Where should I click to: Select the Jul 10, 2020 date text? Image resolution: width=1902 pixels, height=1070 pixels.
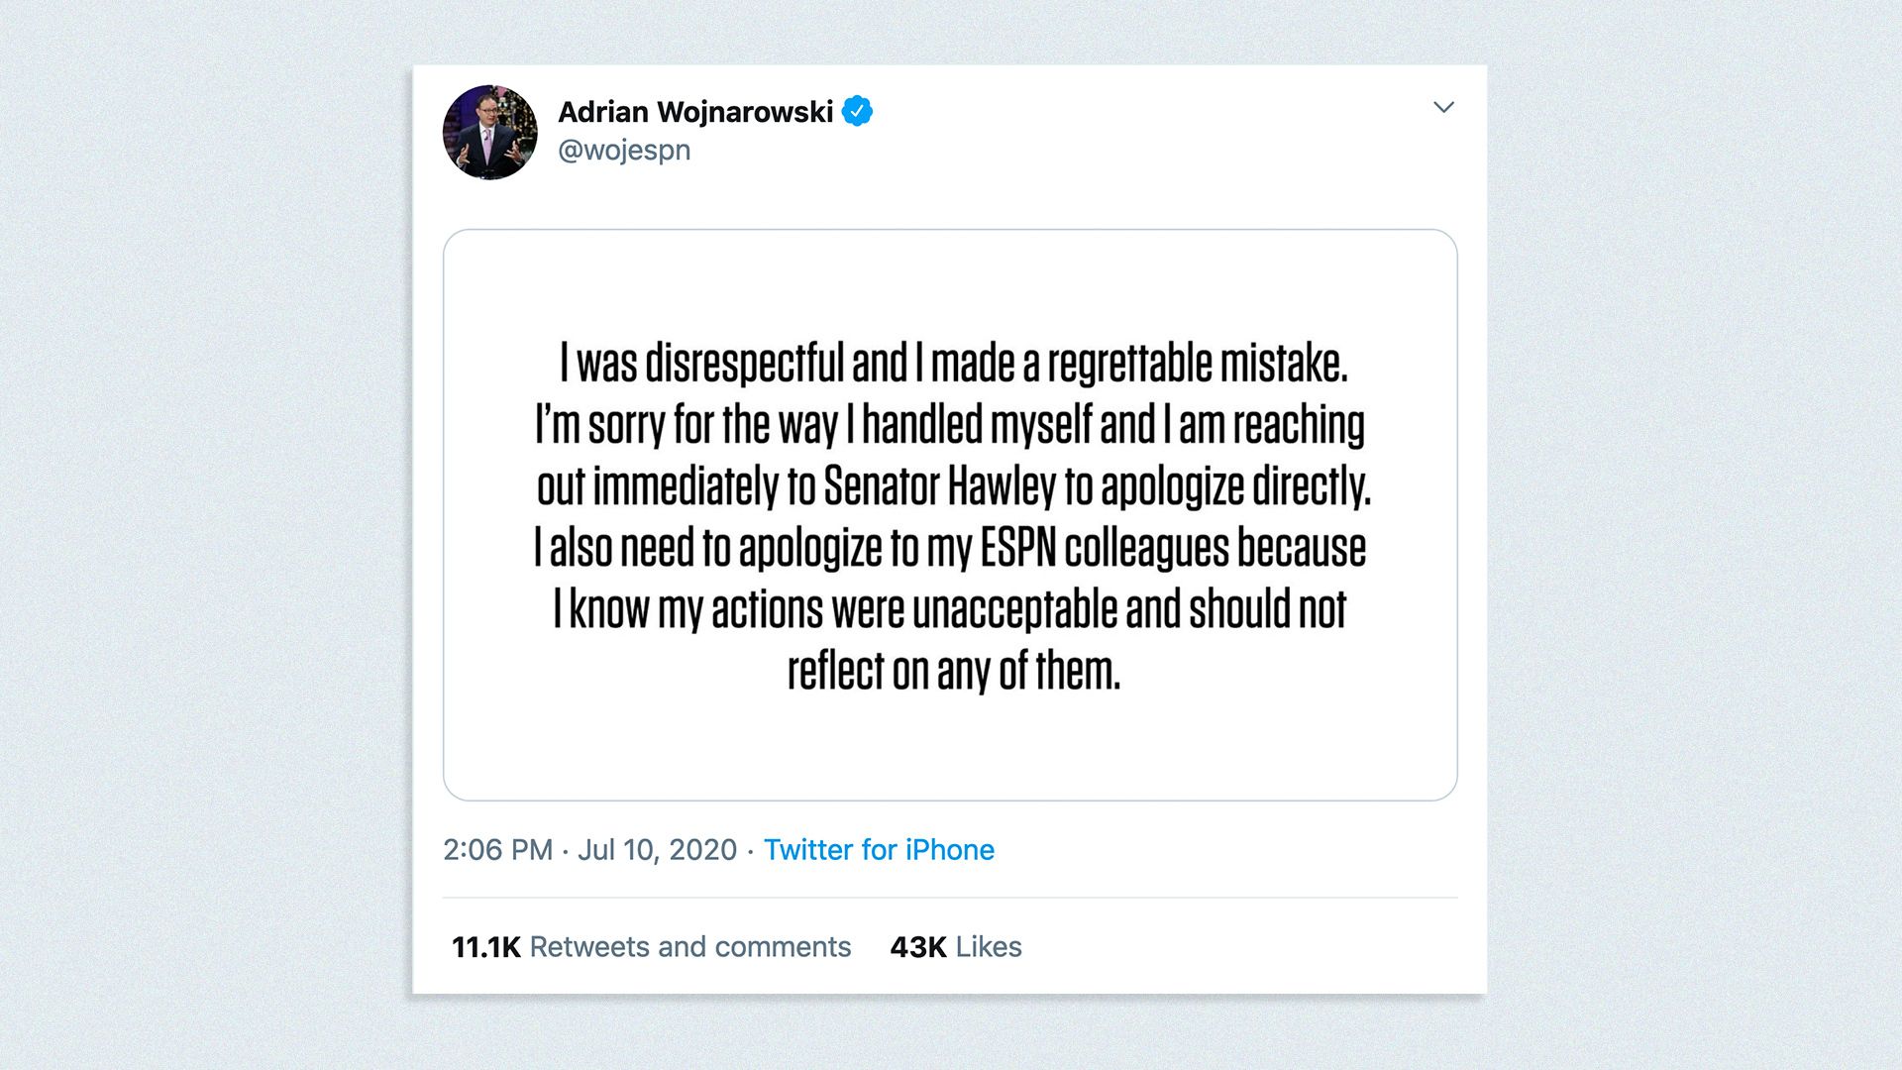[x=656, y=849]
